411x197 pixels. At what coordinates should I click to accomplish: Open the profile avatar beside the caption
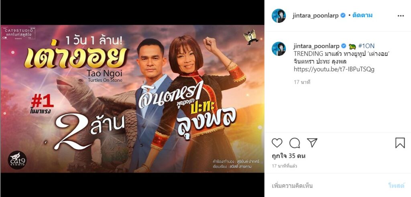point(279,49)
